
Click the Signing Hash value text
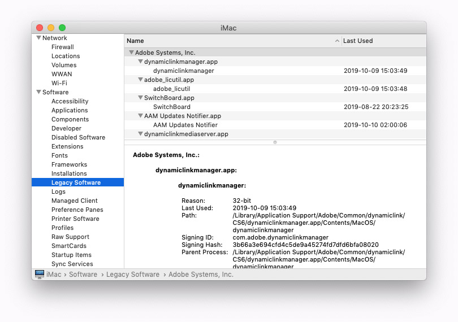coord(305,245)
